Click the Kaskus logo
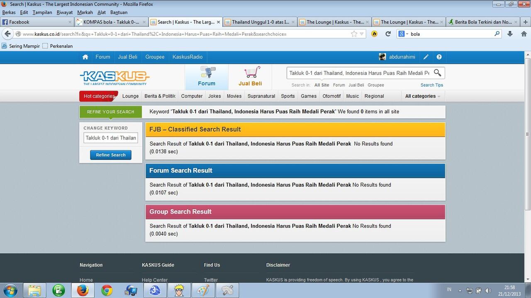The width and height of the screenshot is (531, 298). tap(114, 77)
